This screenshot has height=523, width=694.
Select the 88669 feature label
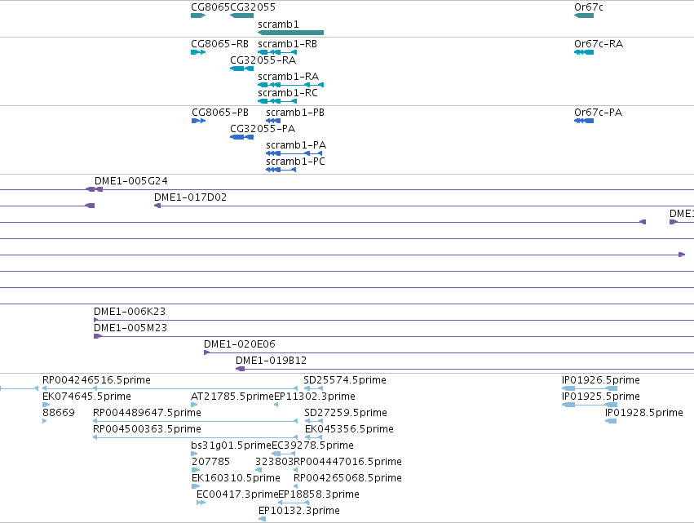tap(59, 413)
